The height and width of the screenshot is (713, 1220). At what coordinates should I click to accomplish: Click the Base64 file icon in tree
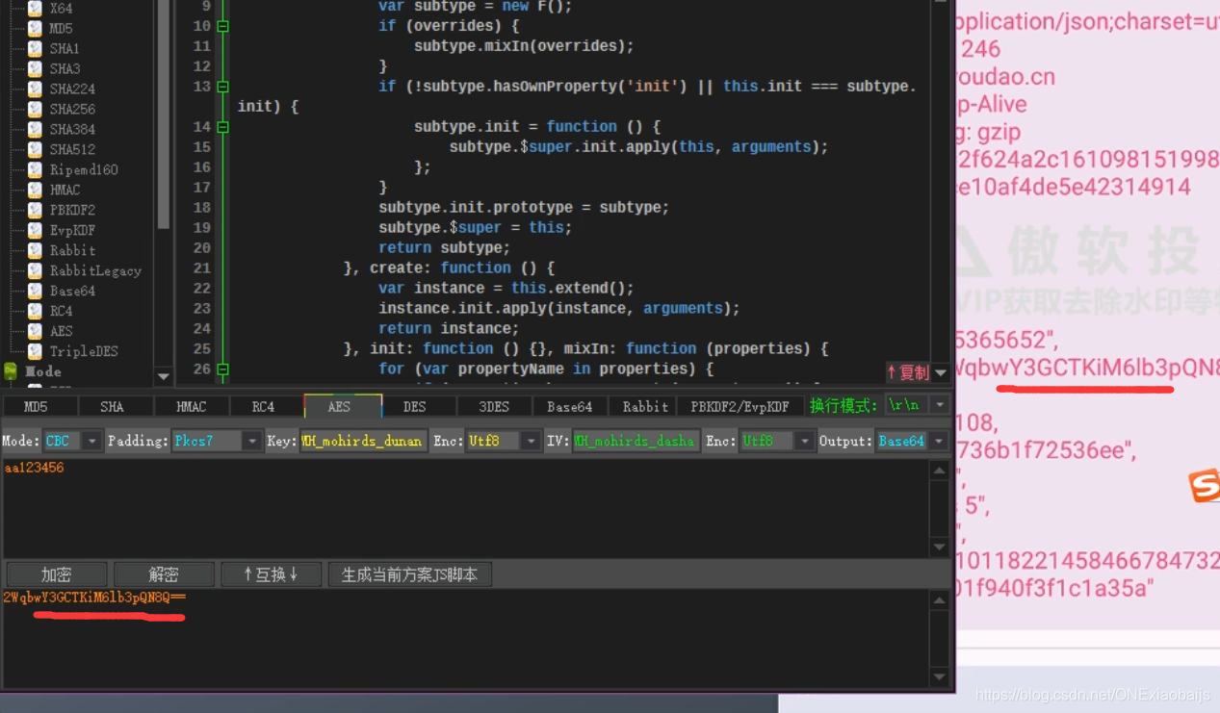pyautogui.click(x=35, y=291)
